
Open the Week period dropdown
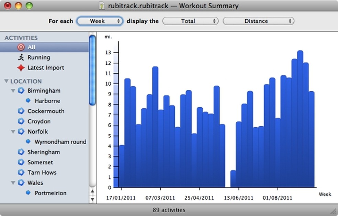[x=100, y=21]
